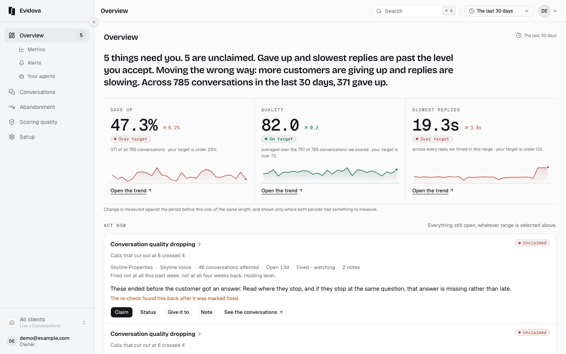566x354 pixels.
Task: Open the trend for Slowest replies
Action: click(x=433, y=191)
